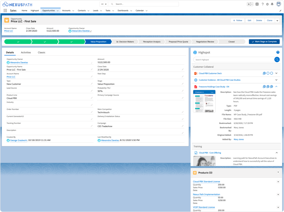Open the Mary Jones link under Added By
The width and height of the screenshot is (284, 212).
239,139
